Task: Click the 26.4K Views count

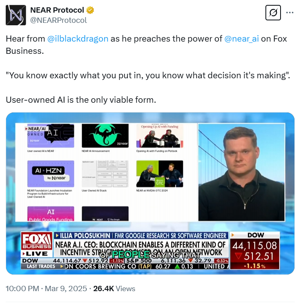Action: [x=114, y=288]
